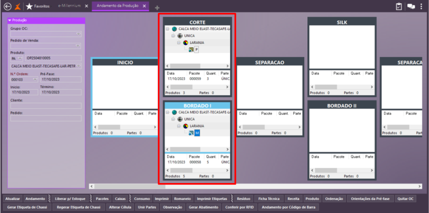The width and height of the screenshot is (429, 213).
Task: Collapse the UNICA node in BORDADO I
Action: [173, 119]
